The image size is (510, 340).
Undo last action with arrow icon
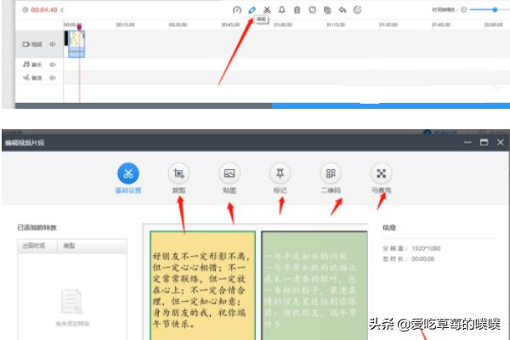pyautogui.click(x=343, y=10)
